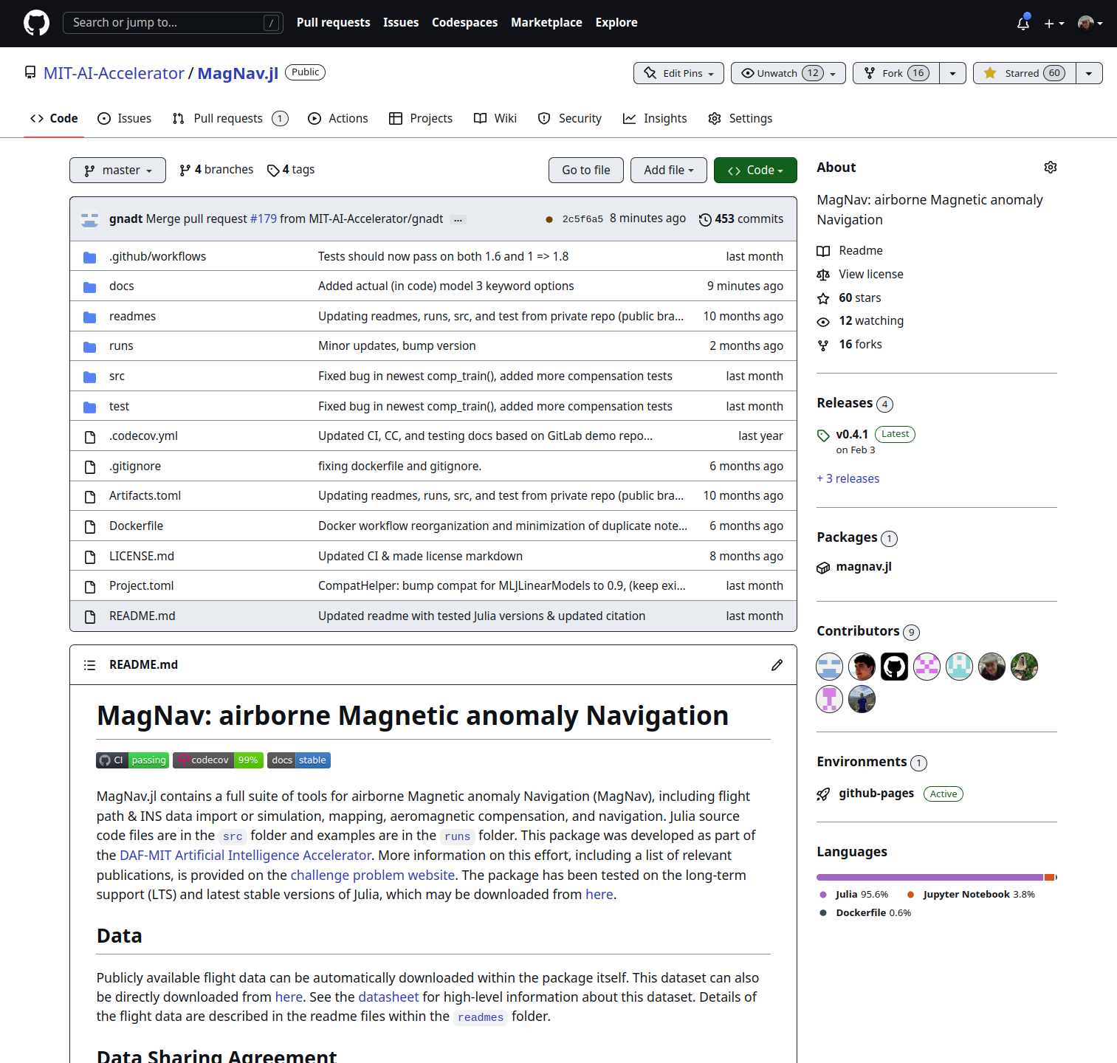Click the pencil icon to edit README

click(x=777, y=665)
